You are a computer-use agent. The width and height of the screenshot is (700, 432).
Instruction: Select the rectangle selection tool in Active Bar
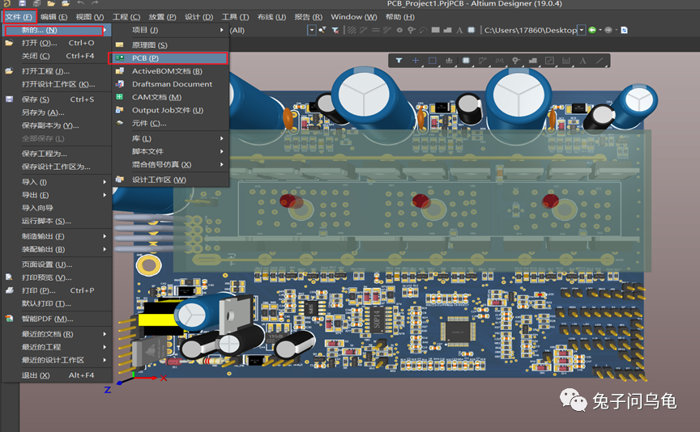pyautogui.click(x=433, y=61)
